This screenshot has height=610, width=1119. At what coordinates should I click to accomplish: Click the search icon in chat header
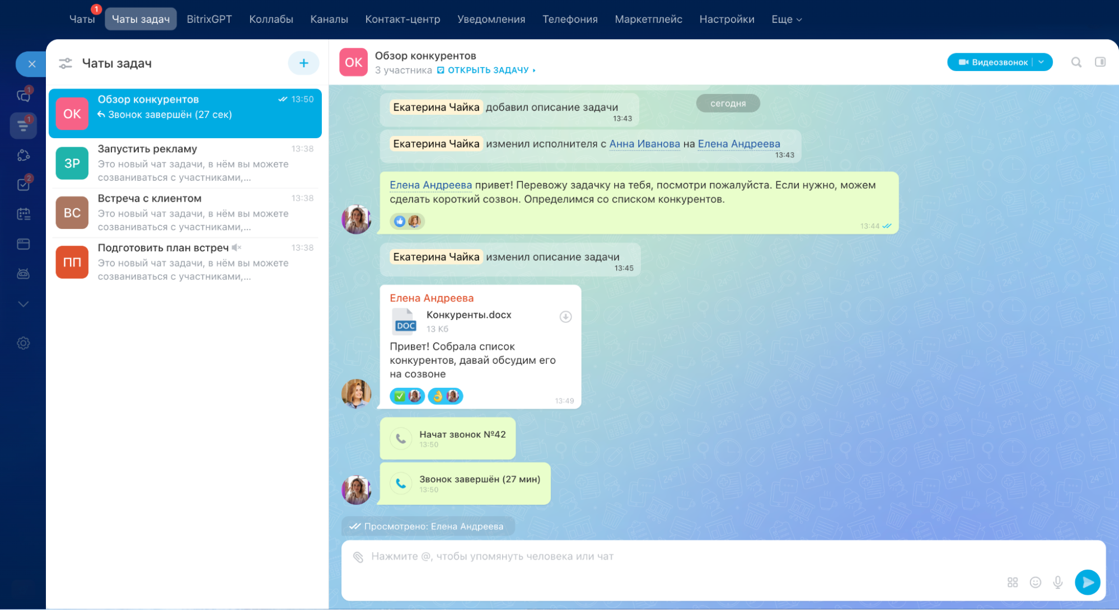point(1076,62)
